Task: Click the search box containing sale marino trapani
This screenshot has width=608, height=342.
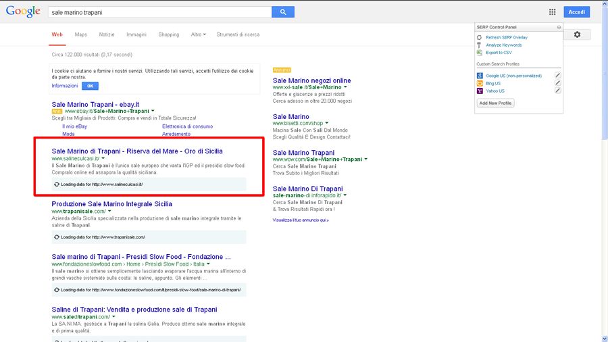Action: click(160, 12)
